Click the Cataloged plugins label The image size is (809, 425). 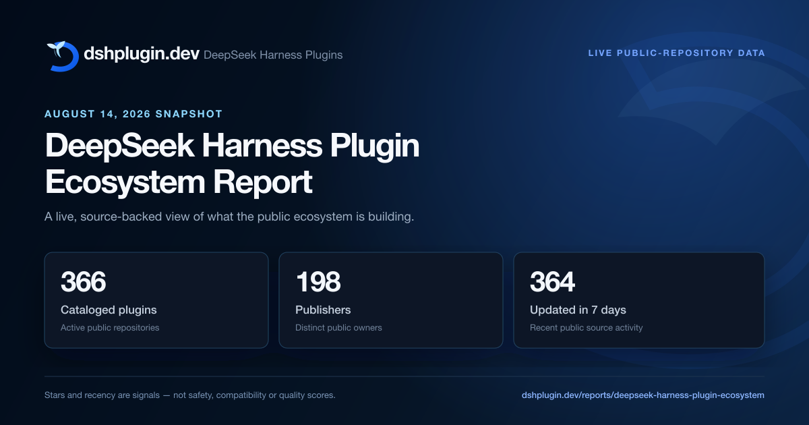click(109, 310)
